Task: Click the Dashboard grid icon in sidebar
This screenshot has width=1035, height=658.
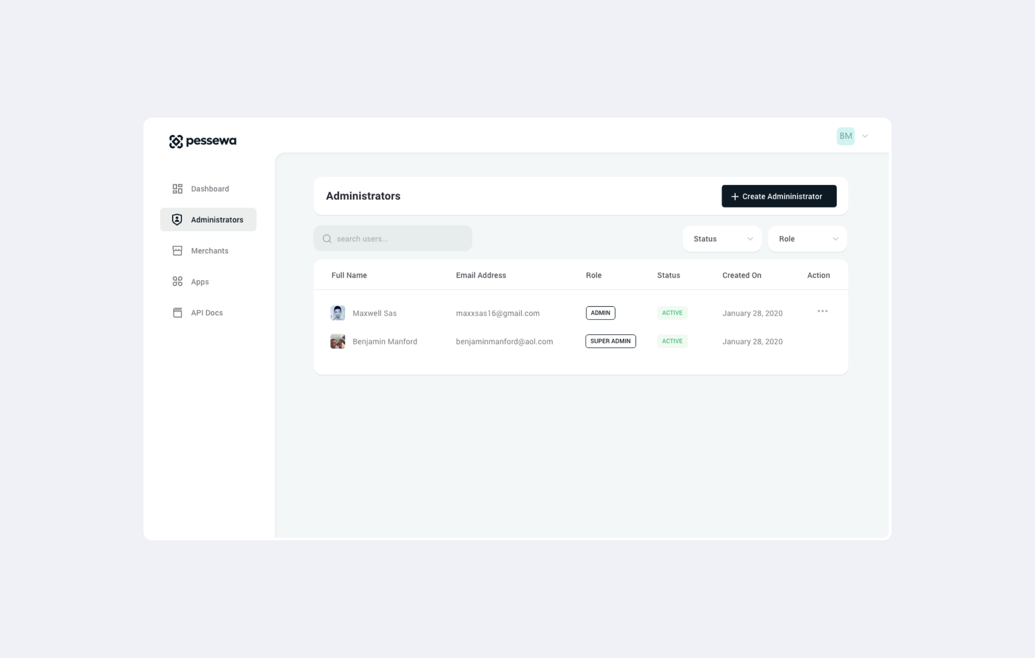Action: pos(177,189)
